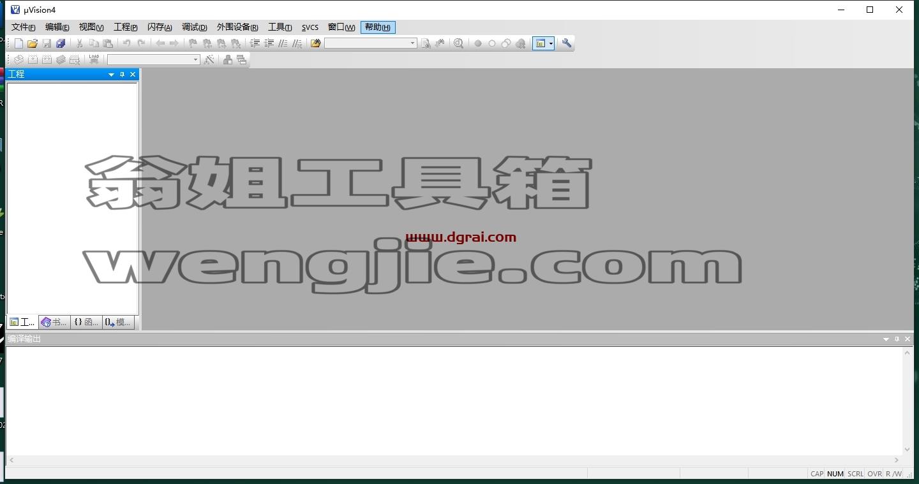Open the 视图 menu

[91, 27]
